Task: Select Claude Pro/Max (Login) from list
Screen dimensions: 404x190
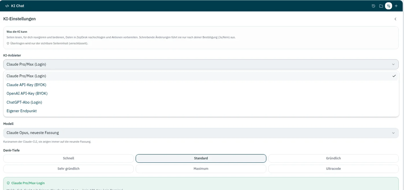Action: click(201, 76)
